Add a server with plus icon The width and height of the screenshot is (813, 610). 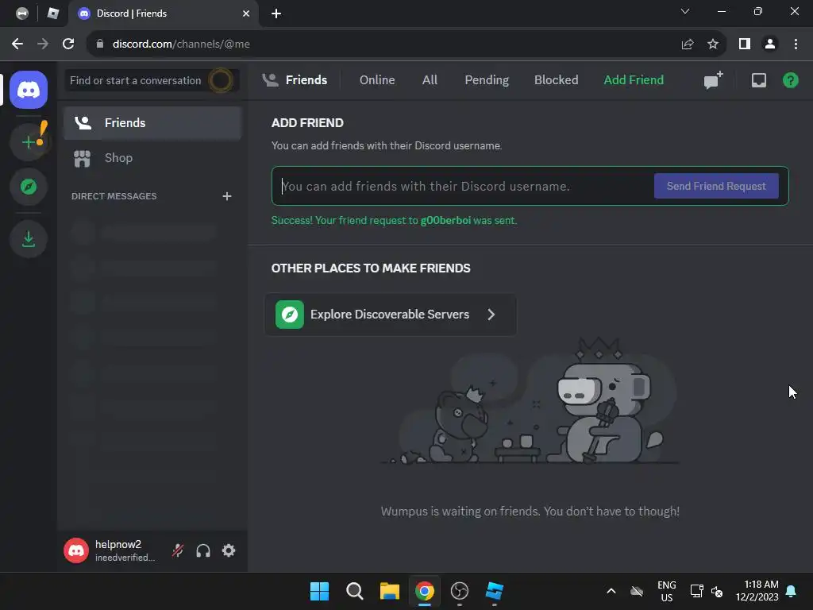coord(29,141)
